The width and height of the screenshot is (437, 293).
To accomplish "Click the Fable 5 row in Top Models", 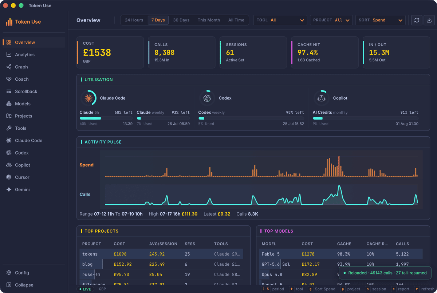I will coord(341,254).
